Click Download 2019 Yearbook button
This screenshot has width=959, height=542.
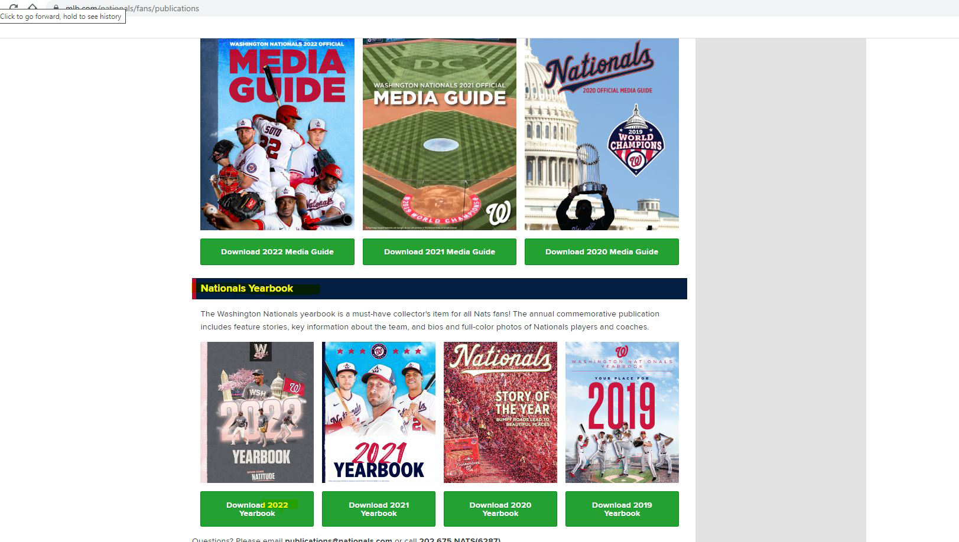(x=622, y=509)
